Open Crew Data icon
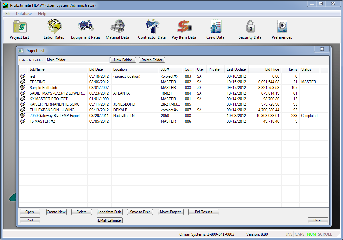 point(216,26)
